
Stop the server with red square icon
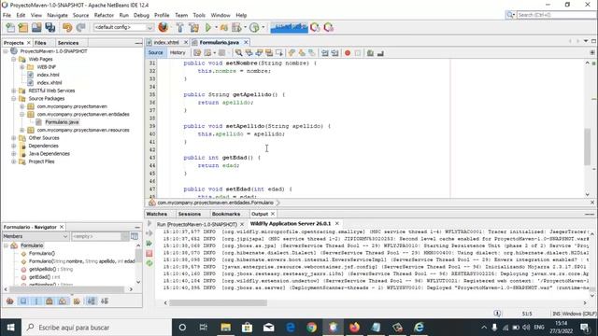(x=149, y=253)
